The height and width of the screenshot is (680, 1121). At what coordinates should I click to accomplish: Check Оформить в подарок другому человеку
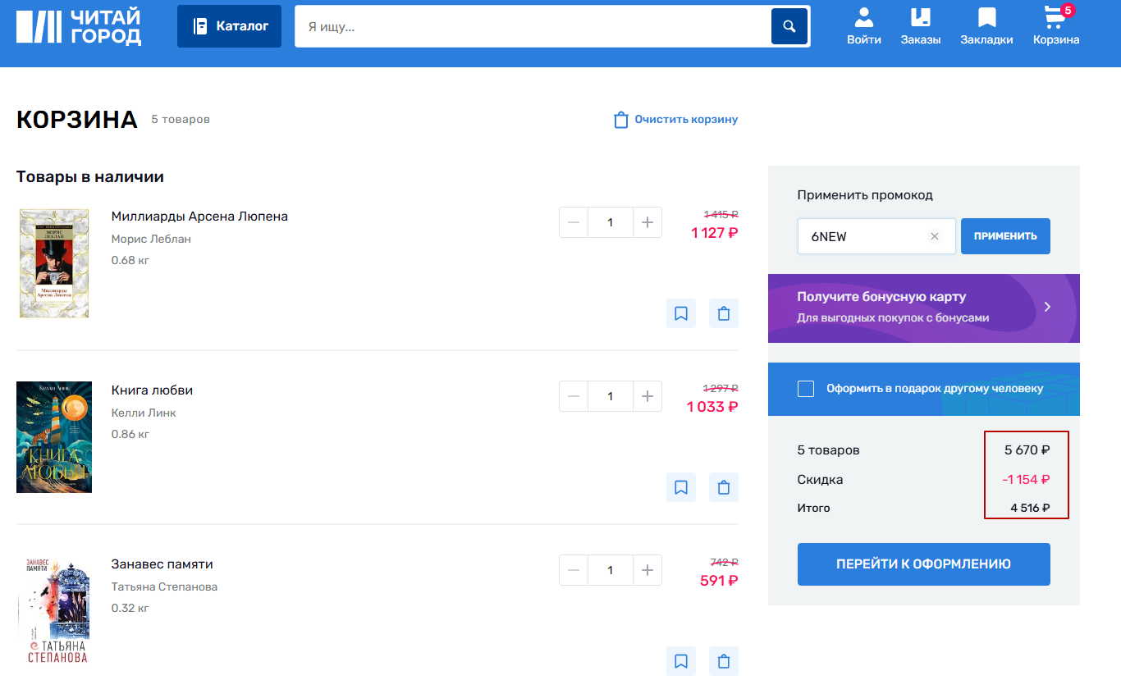pos(806,389)
